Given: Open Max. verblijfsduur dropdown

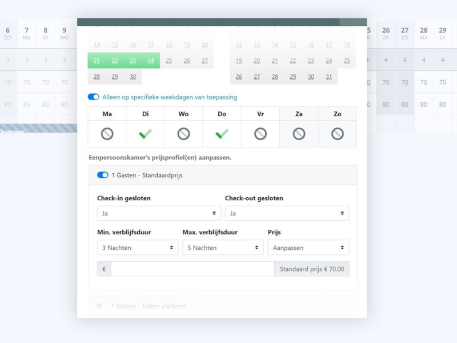Looking at the screenshot, I should [223, 248].
